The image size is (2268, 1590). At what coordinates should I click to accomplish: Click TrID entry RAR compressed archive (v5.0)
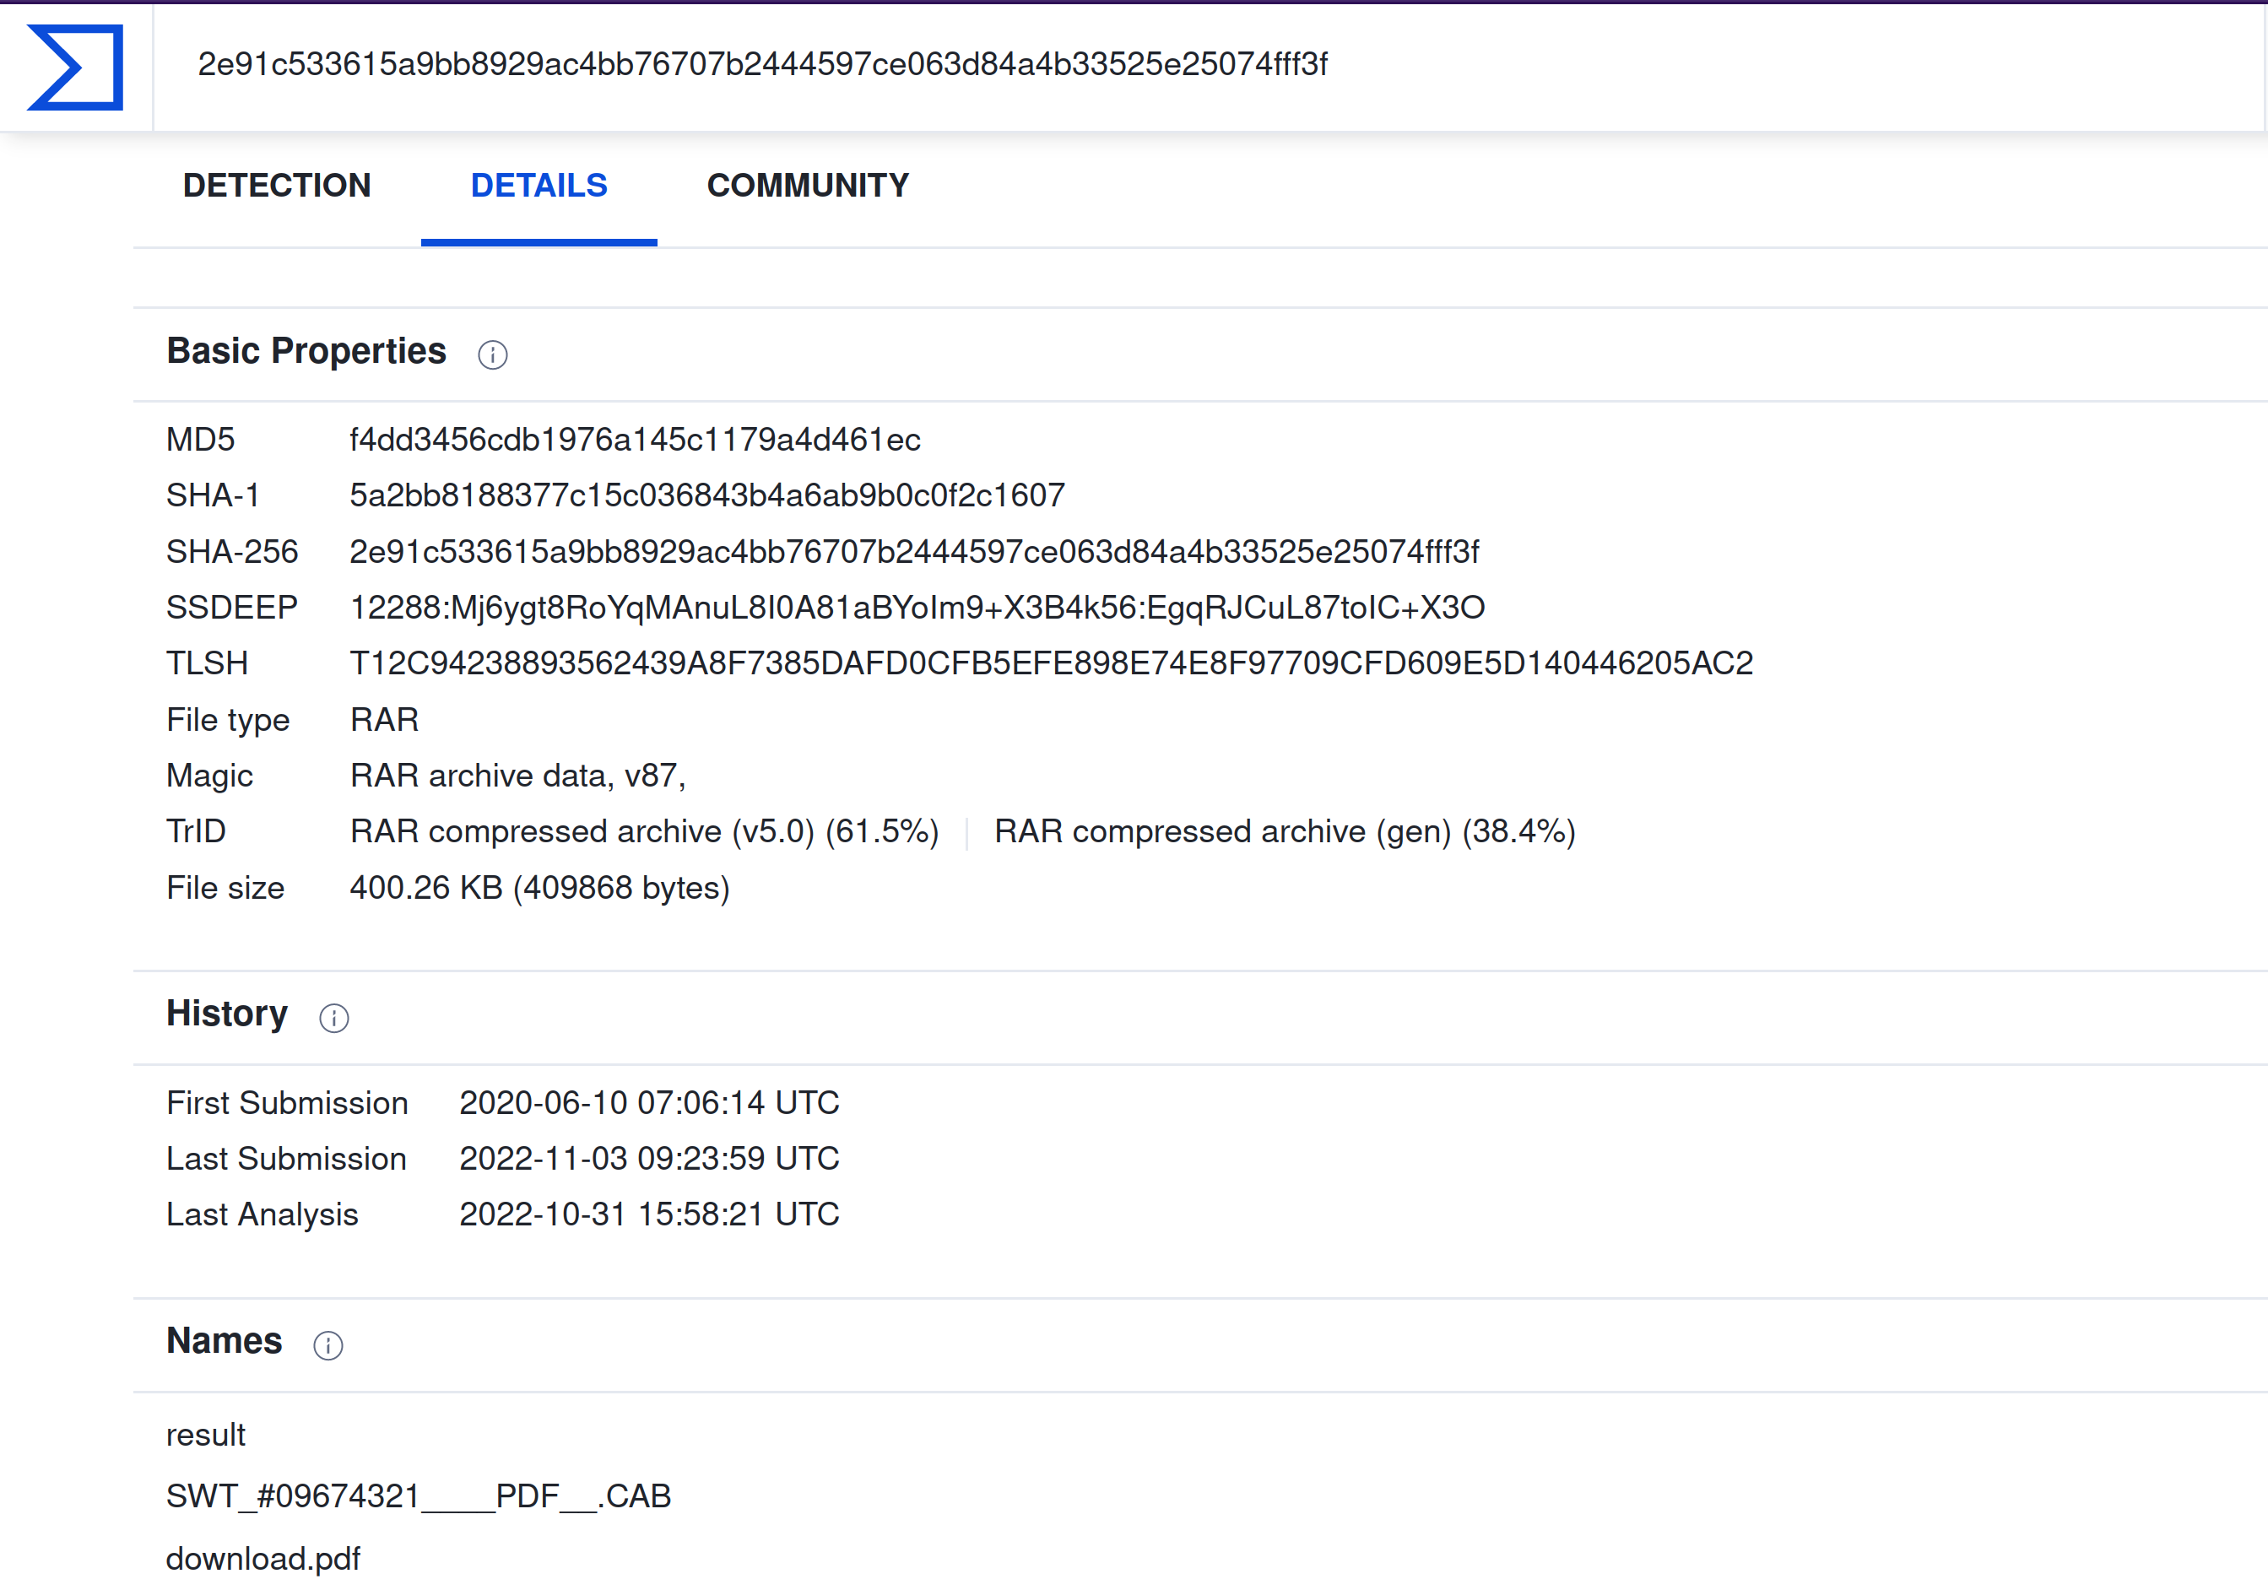(644, 831)
